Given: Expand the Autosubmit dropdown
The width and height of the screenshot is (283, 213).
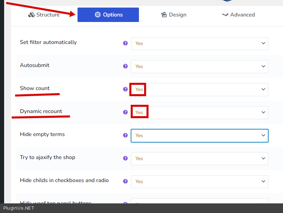Looking at the screenshot, I should pyautogui.click(x=199, y=67).
